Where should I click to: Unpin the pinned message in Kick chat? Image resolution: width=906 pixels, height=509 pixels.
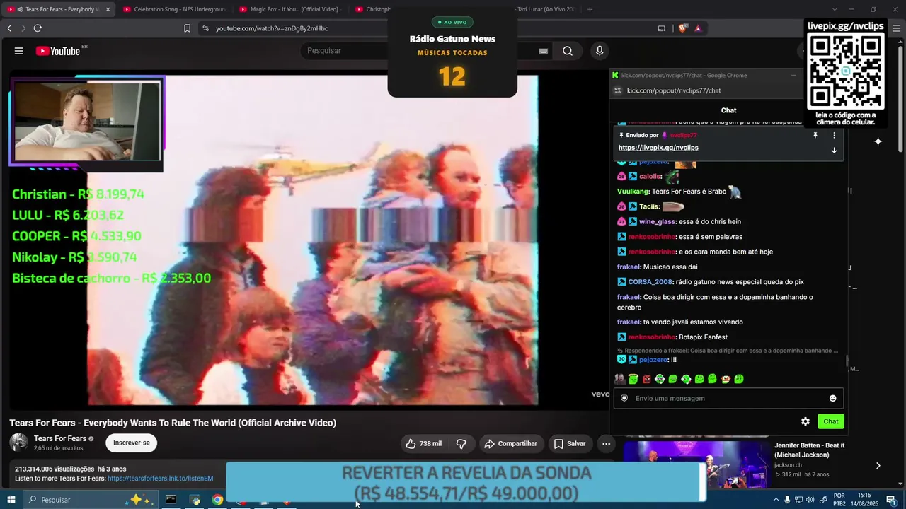point(815,135)
